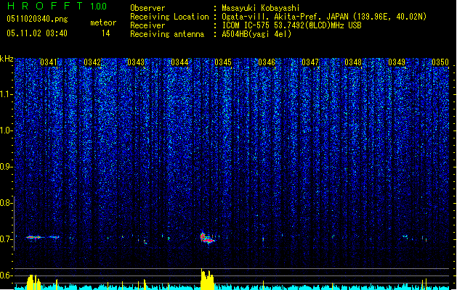Click the 0343 time marker

pos(136,62)
